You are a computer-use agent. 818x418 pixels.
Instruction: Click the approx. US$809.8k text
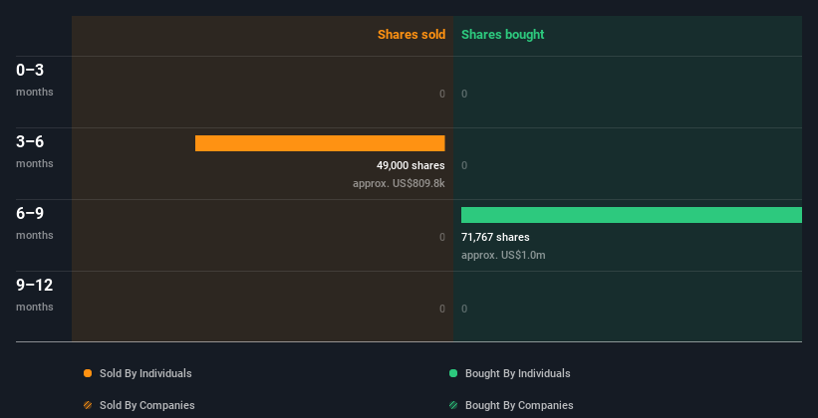pos(399,183)
